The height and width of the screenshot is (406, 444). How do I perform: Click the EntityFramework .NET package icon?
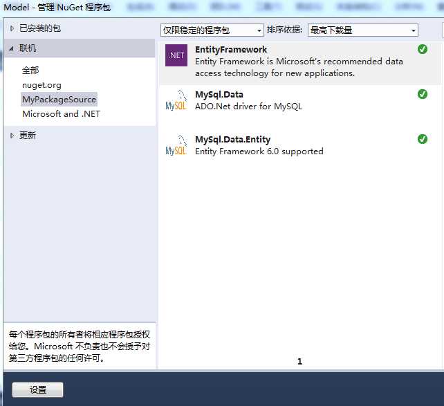(x=176, y=55)
